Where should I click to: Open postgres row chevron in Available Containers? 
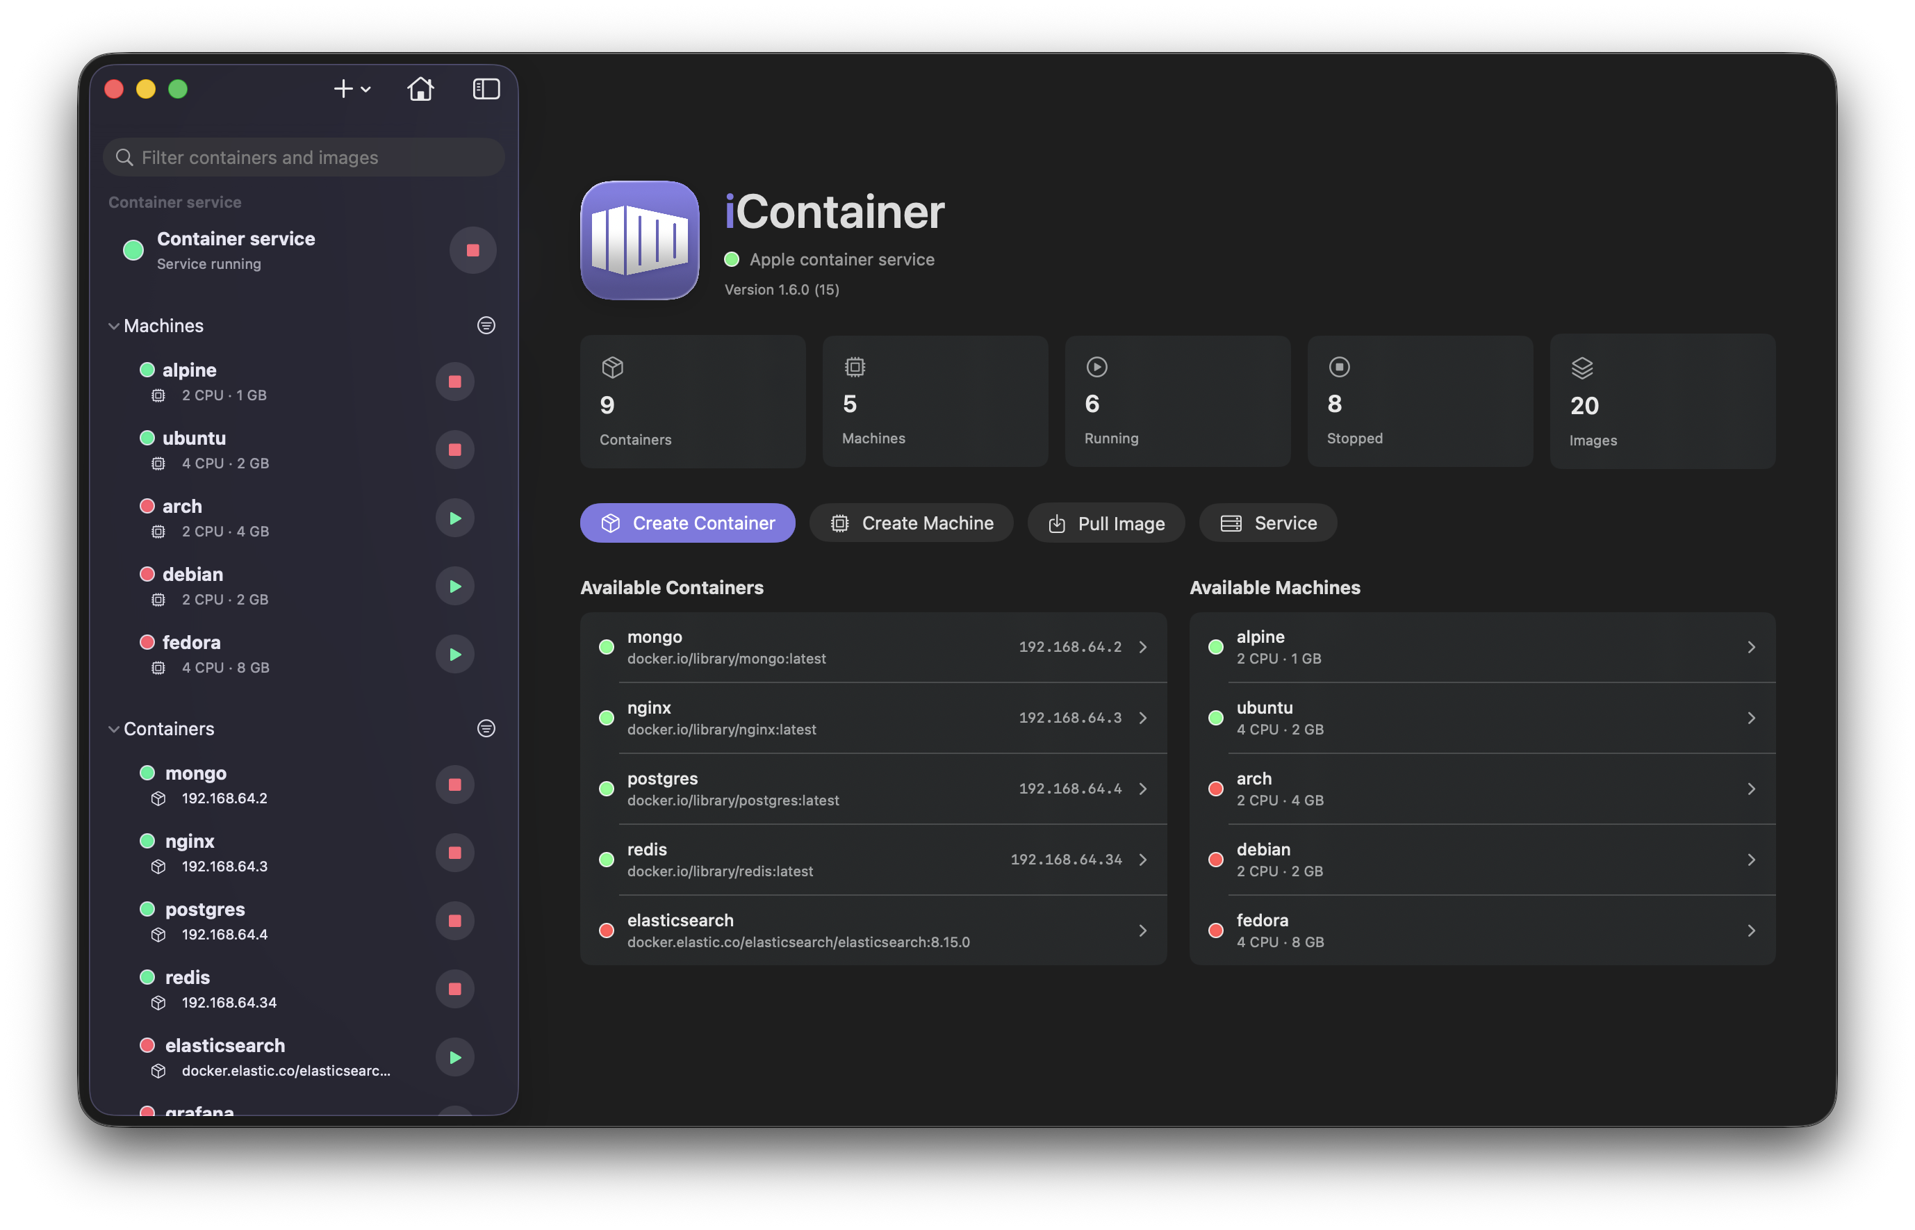click(1143, 789)
